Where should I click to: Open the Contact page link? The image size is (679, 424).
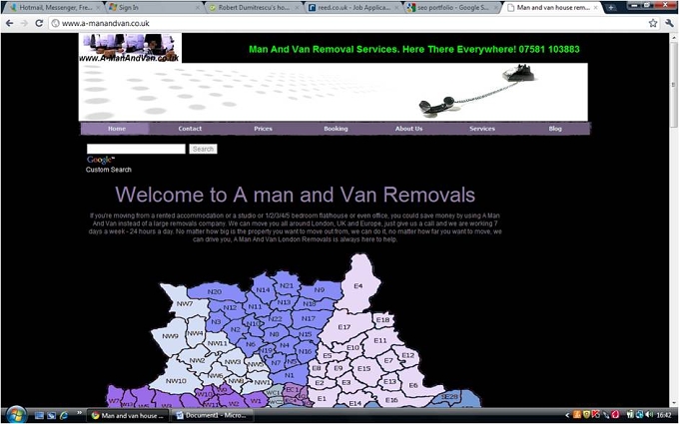(190, 129)
